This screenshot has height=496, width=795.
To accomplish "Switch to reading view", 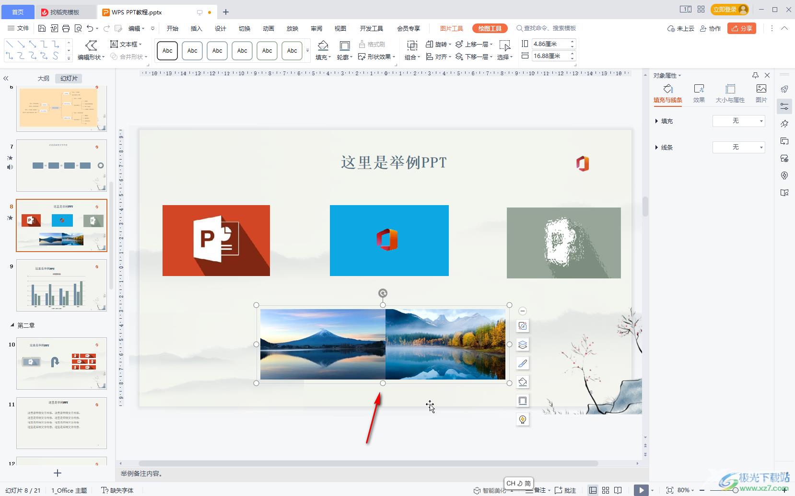I will [618, 490].
